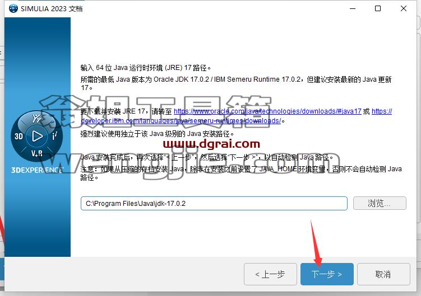This screenshot has width=421, height=296.
Task: Click the 输入 64 位 Java instruction line
Action: [x=146, y=68]
